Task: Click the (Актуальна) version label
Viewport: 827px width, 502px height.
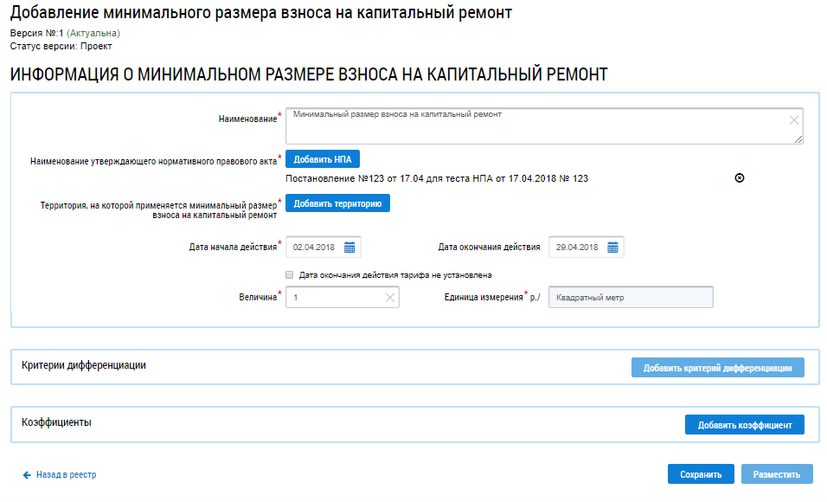Action: coord(93,33)
